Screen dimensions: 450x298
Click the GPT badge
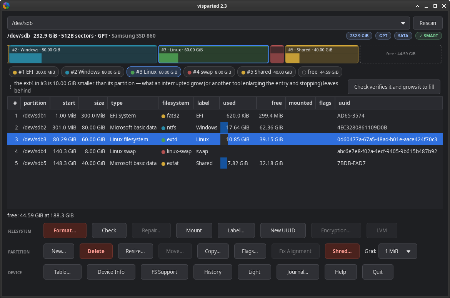tap(383, 36)
